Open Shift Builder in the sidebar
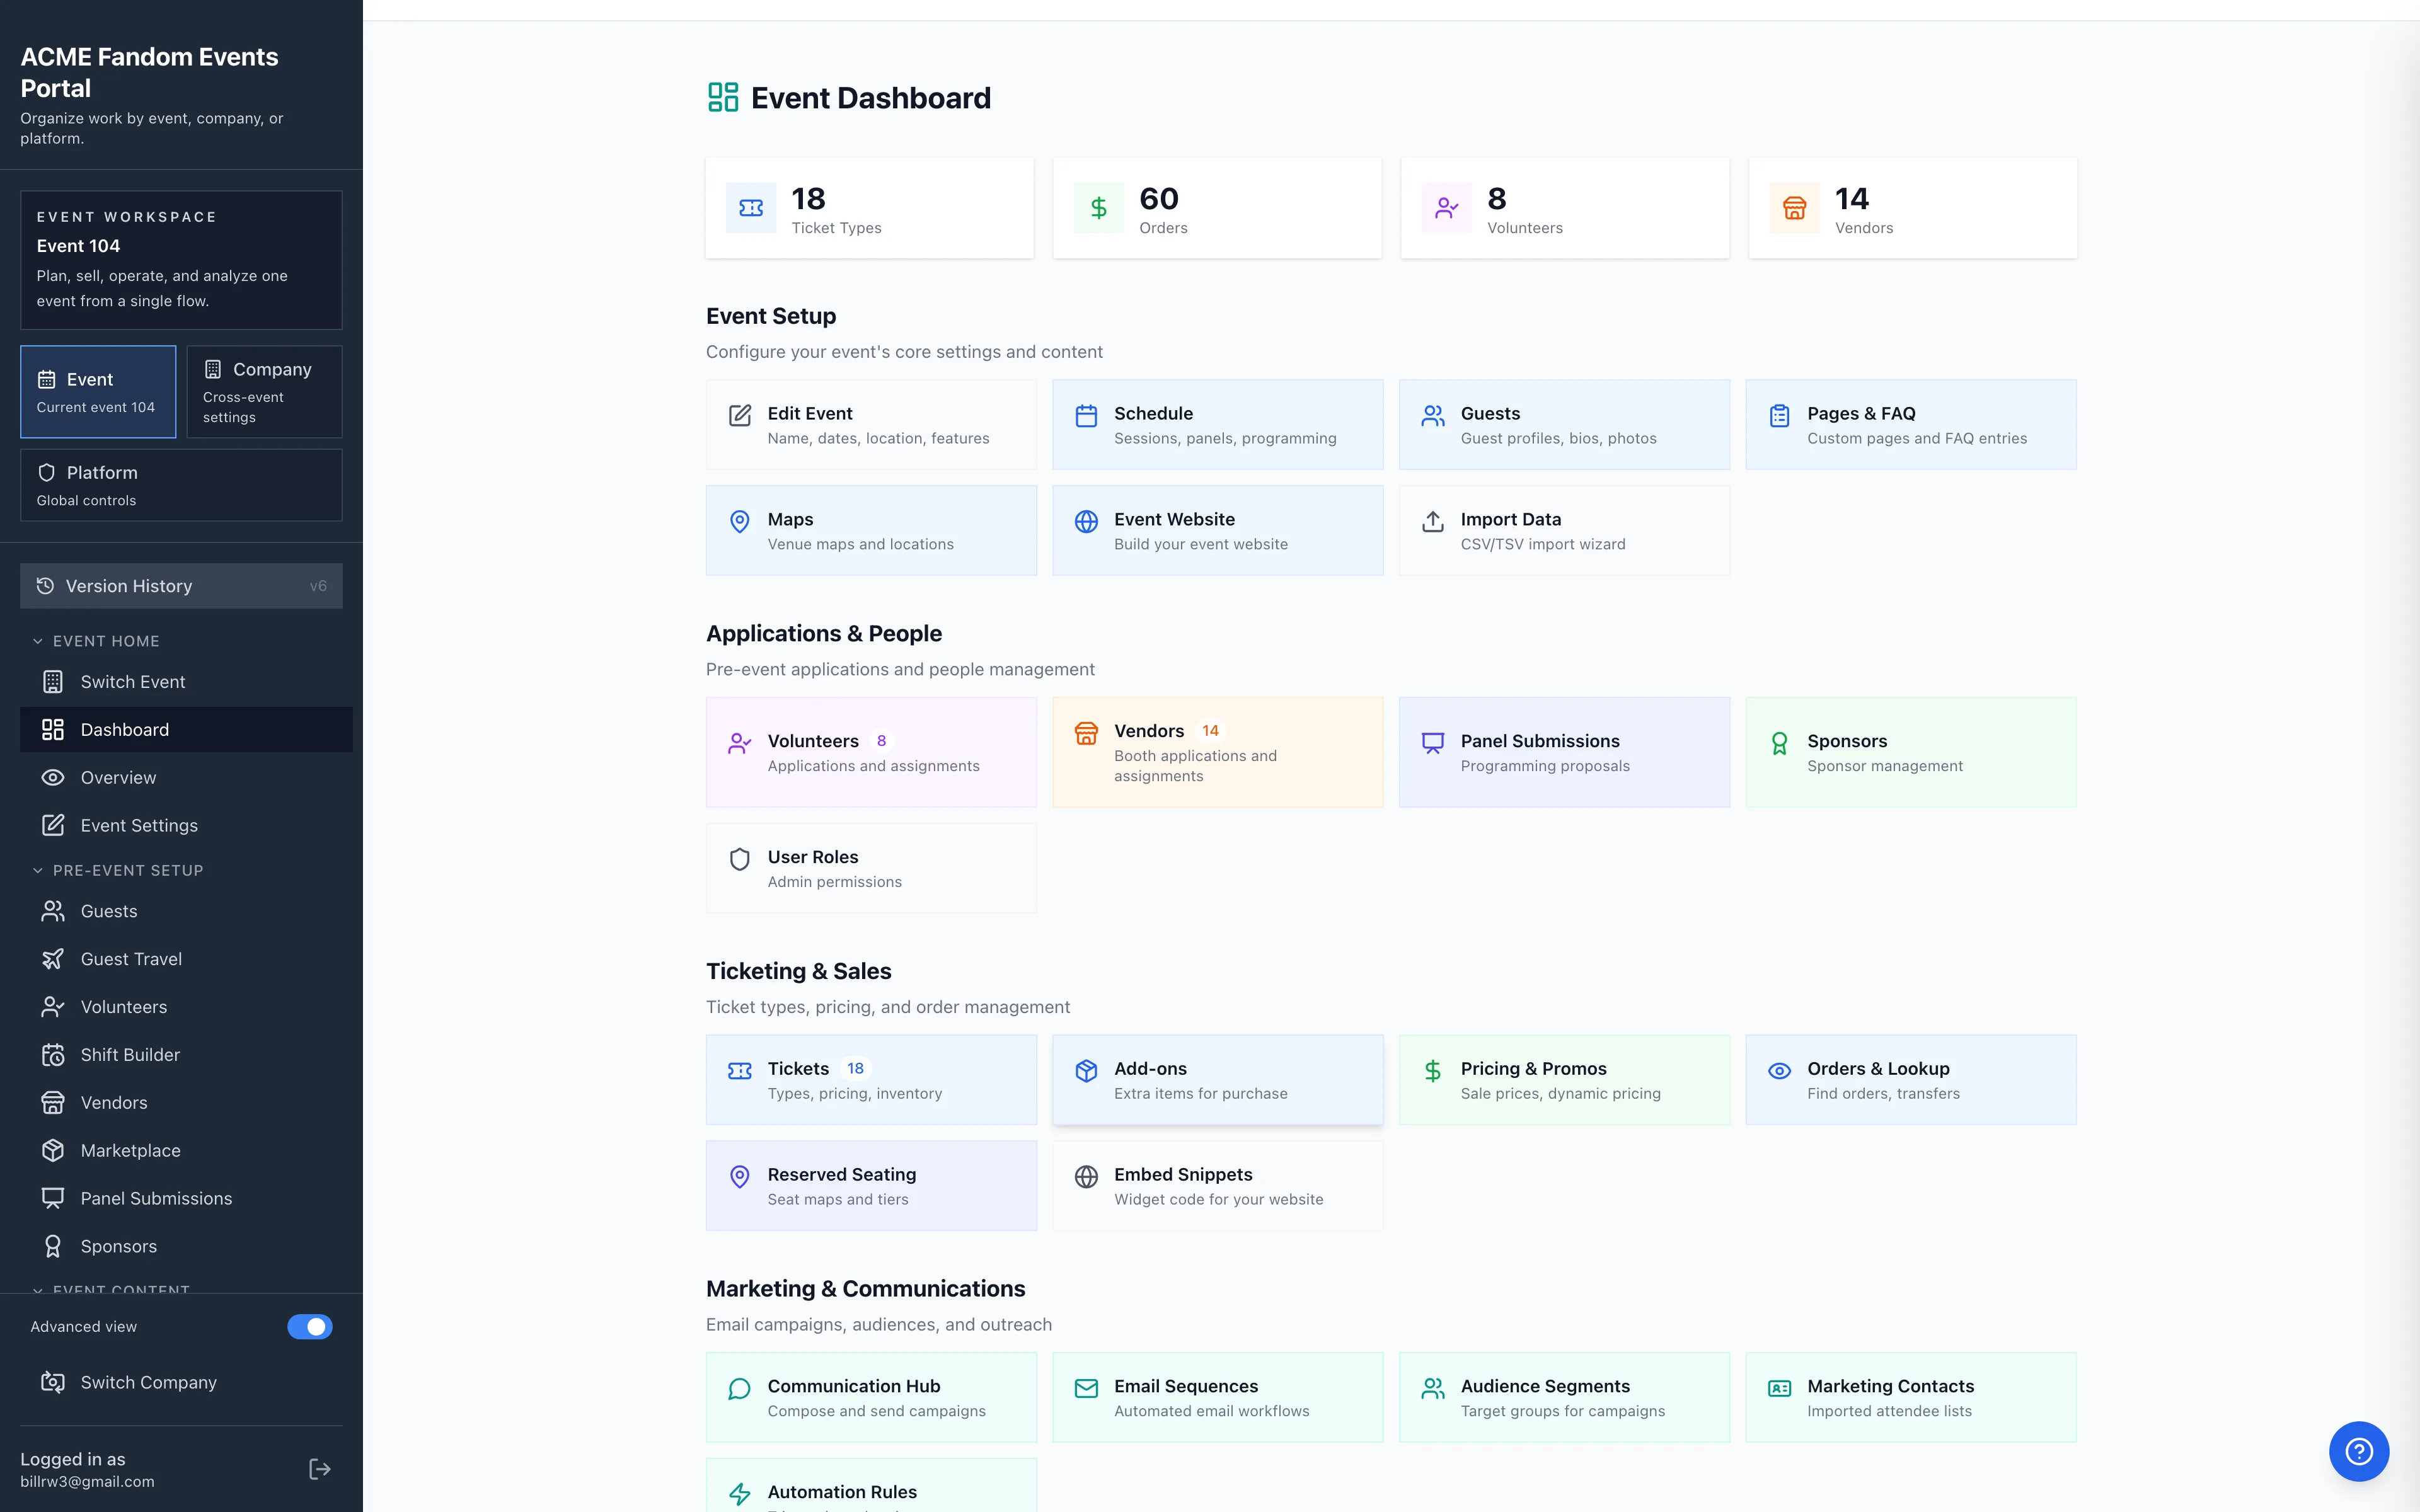 tap(186, 1055)
